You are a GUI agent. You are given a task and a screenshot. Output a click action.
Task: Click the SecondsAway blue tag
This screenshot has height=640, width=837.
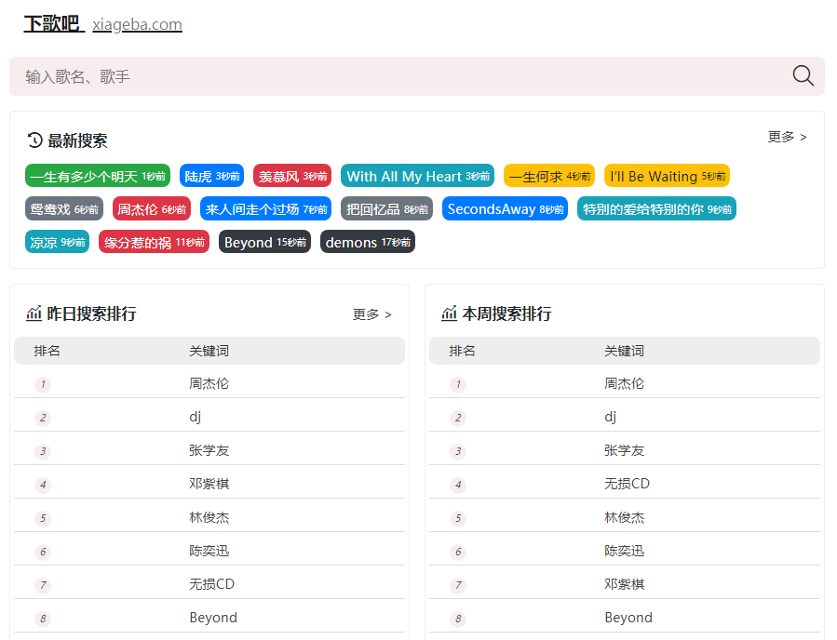(x=505, y=208)
